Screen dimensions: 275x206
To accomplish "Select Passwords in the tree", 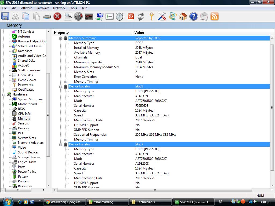I will click(x=25, y=84).
